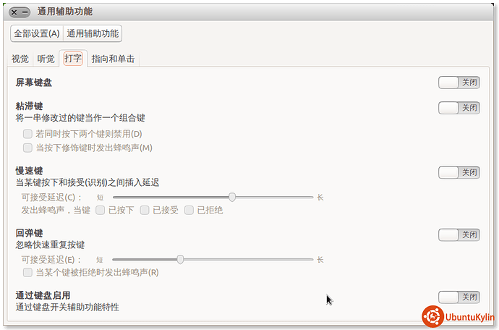Screen dimensions: 499x330
Task: Check 若同时按下两个键则禁用(D) option
Action: 27,134
